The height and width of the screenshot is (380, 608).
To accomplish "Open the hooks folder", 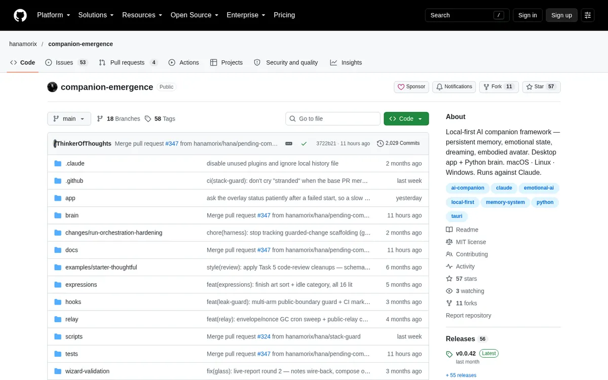I will pos(73,302).
